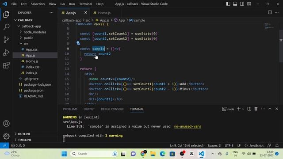Click the notifications bell icon

(277, 145)
